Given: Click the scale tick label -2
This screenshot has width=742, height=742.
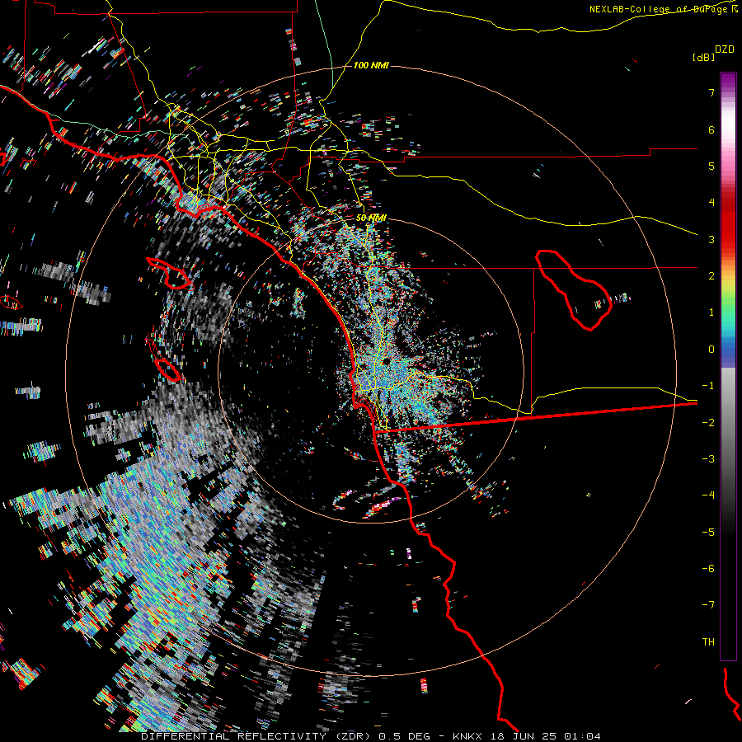Looking at the screenshot, I should pos(708,423).
